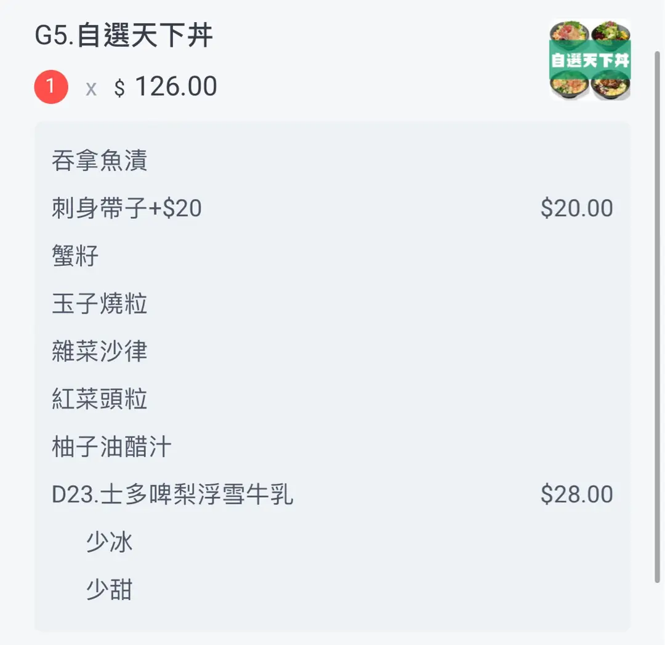Click the 紅菜頭粒 option line
Image resolution: width=665 pixels, height=645 pixels.
point(99,400)
